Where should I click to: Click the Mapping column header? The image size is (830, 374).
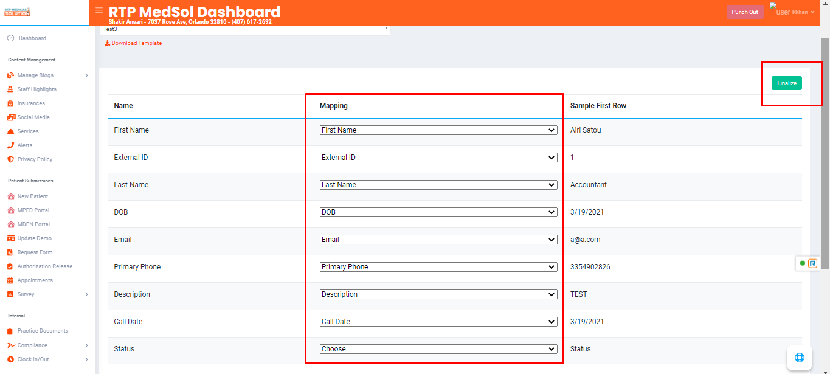point(334,106)
